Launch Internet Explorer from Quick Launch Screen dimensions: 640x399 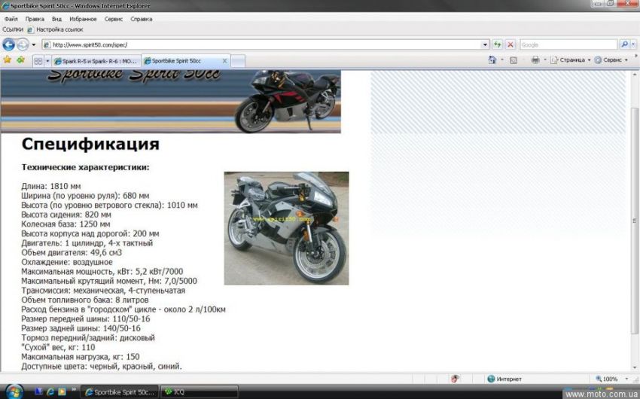[50, 391]
